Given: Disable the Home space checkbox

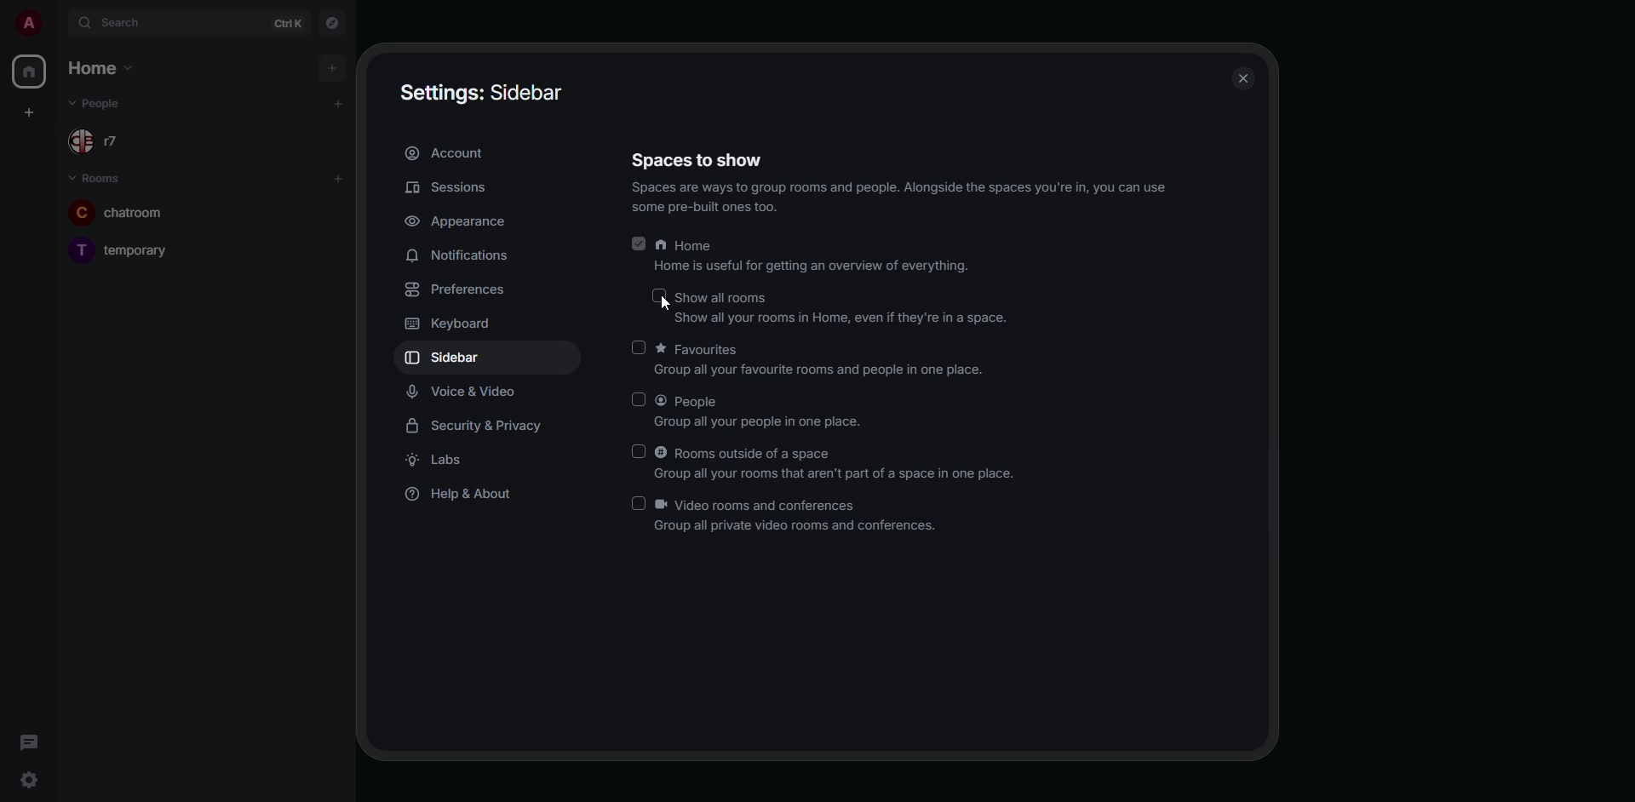Looking at the screenshot, I should click(x=640, y=245).
